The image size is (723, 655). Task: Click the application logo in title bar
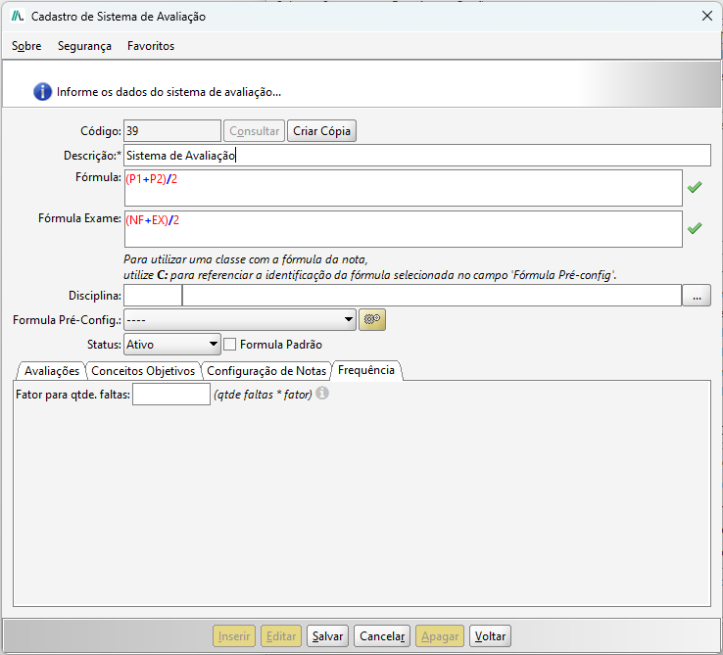pos(18,16)
